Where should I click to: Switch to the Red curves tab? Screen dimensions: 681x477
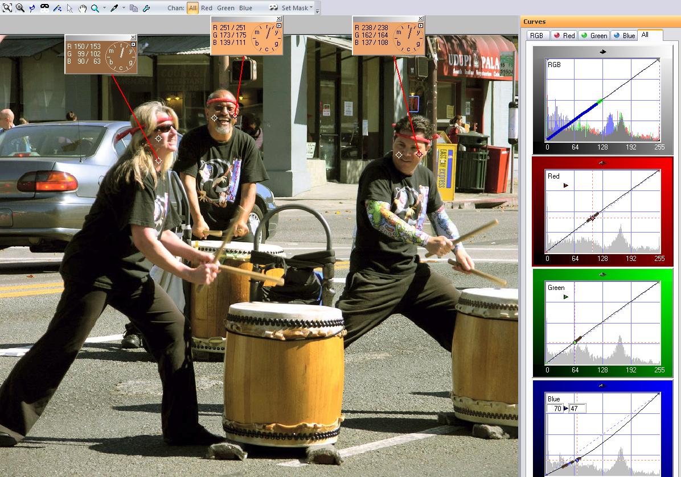[x=564, y=36]
